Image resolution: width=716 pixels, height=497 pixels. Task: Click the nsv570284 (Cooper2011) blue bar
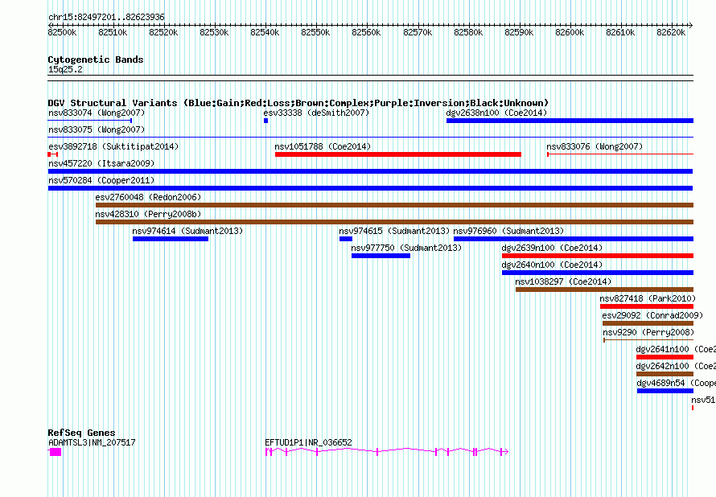click(370, 188)
